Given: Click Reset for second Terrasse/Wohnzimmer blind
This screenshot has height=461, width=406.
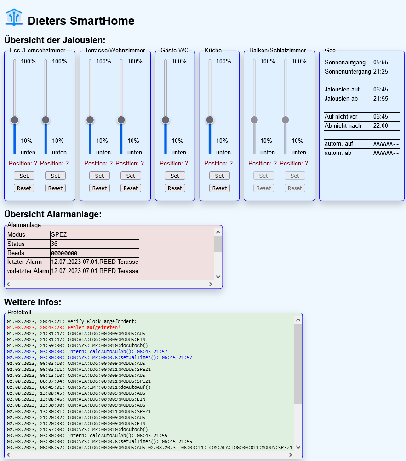Looking at the screenshot, I should [x=131, y=188].
